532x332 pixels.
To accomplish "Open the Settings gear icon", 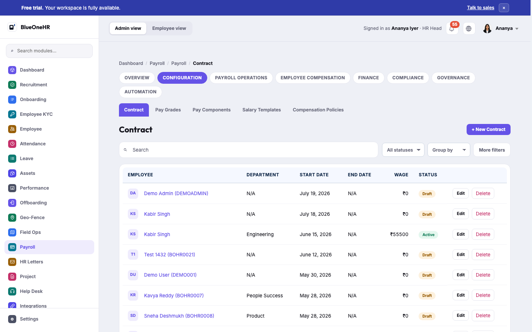I will 12,319.
